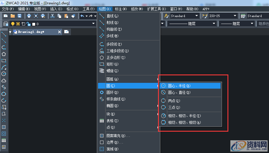Click the Print icon
The image size is (269, 153).
point(29,16)
